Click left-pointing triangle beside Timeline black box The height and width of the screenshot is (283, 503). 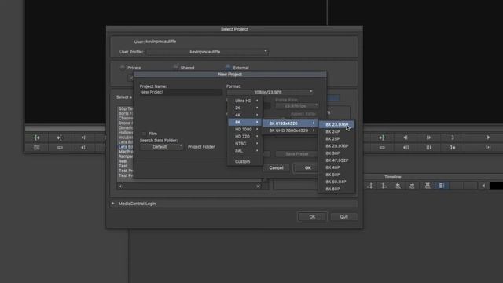click(x=483, y=186)
